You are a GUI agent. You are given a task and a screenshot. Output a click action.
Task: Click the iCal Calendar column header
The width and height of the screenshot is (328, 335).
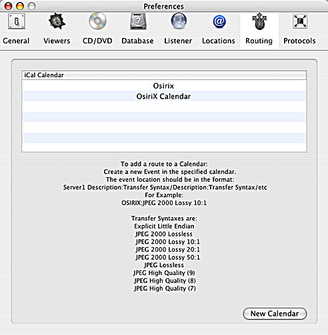(164, 75)
